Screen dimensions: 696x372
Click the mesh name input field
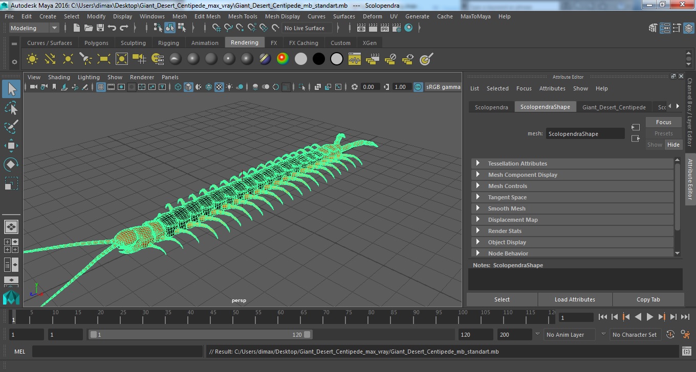[x=585, y=134]
